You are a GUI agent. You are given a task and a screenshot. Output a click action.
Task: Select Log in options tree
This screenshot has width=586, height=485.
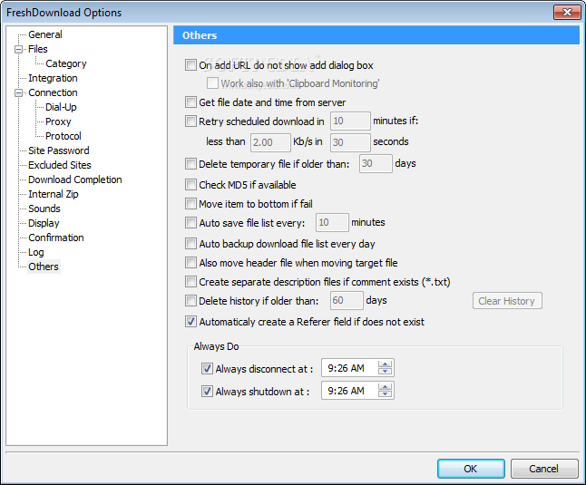point(36,253)
